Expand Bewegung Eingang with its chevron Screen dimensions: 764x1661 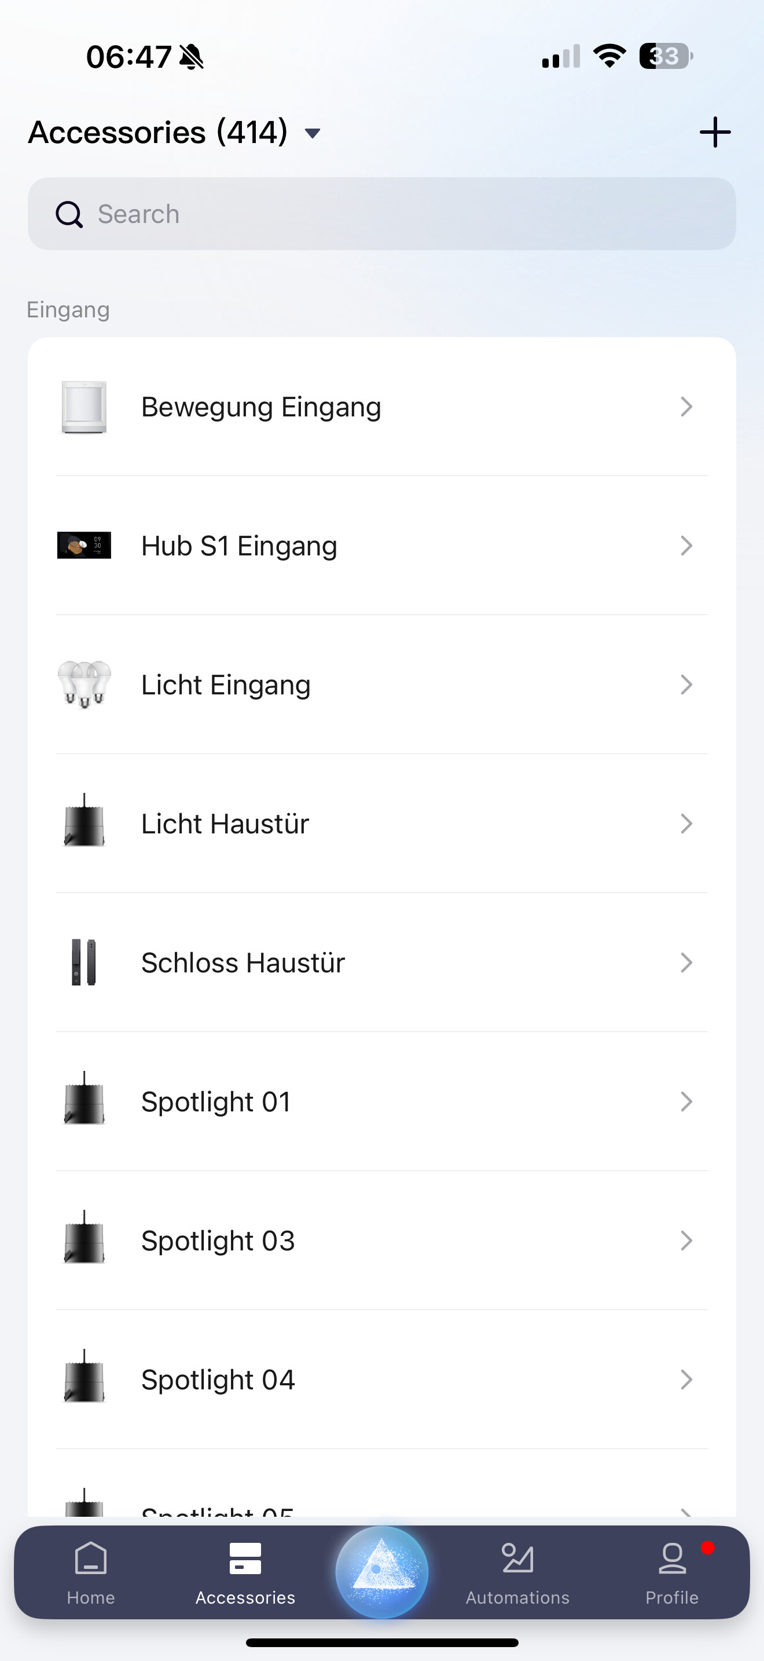pos(686,407)
